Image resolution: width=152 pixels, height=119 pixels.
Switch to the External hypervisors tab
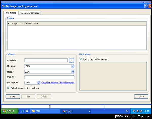point(30,13)
